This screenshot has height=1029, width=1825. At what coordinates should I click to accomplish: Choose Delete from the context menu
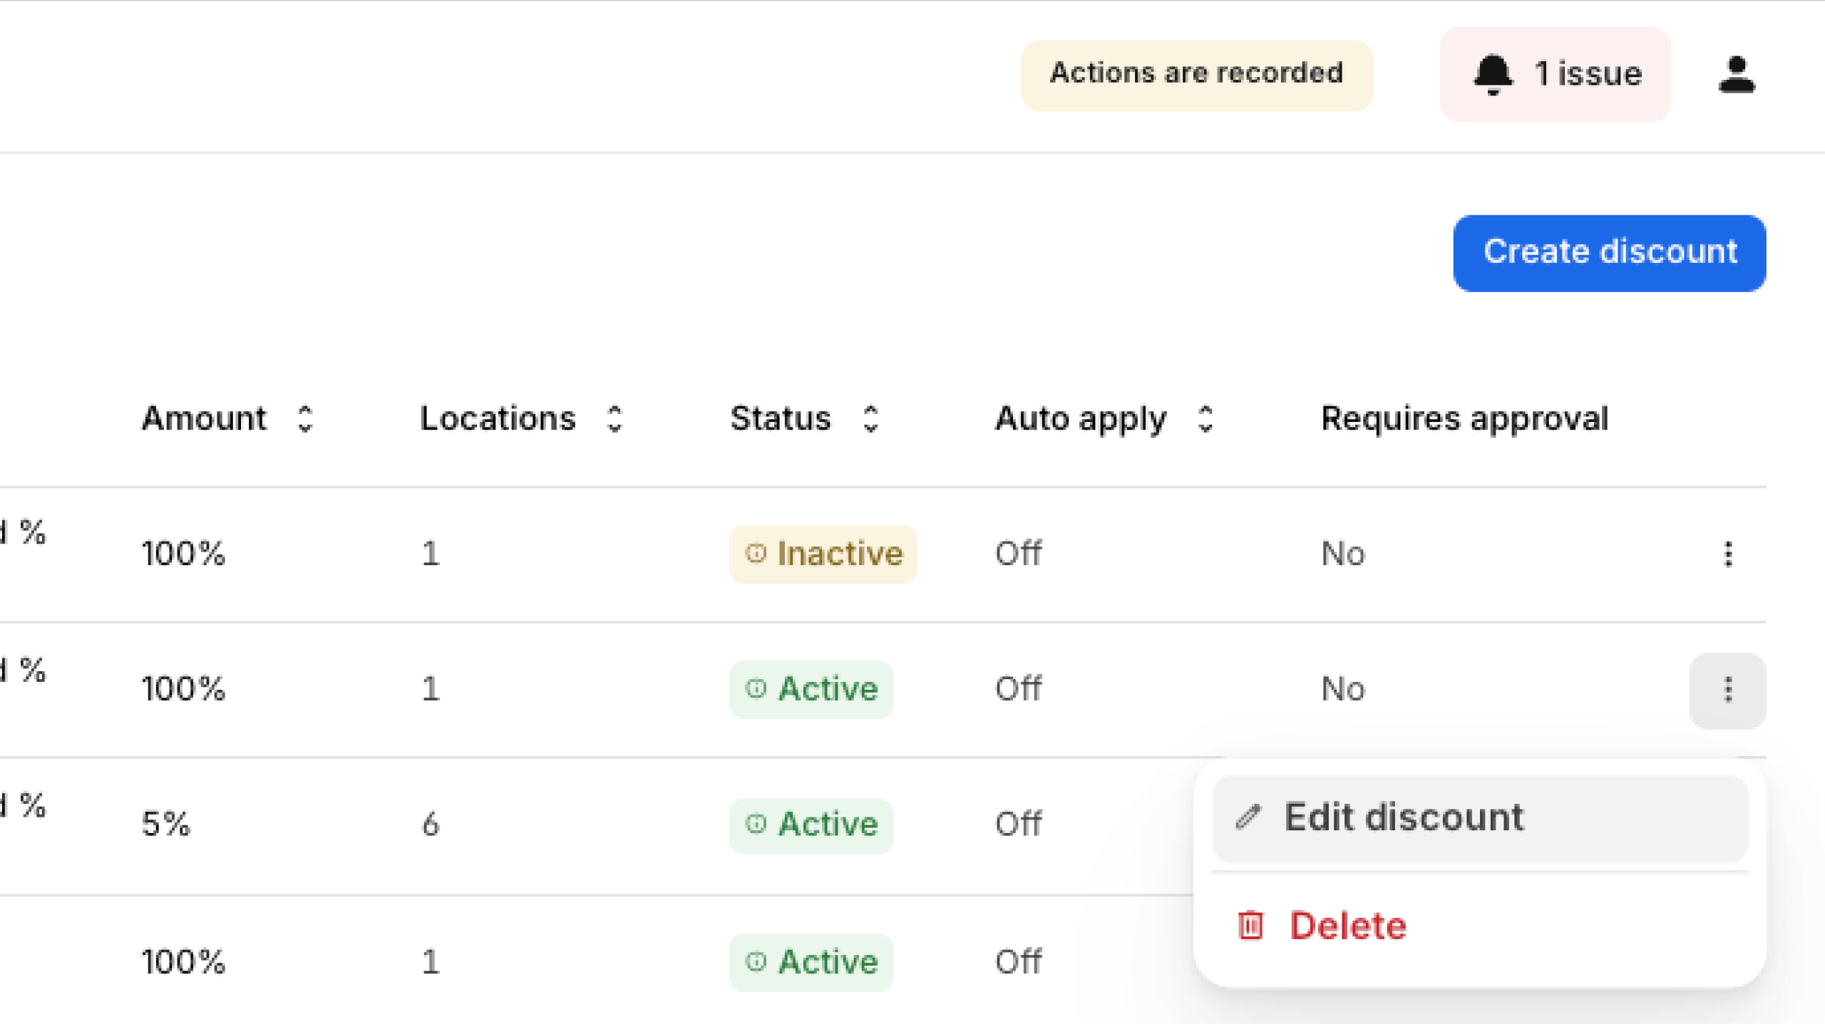[x=1347, y=926]
